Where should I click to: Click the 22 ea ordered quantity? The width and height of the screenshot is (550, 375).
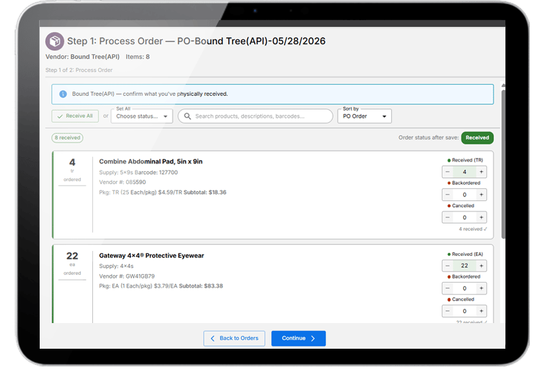(x=72, y=264)
